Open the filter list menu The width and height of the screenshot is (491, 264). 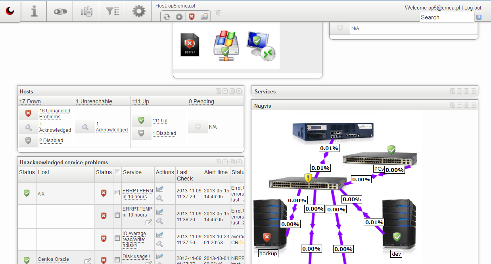click(x=113, y=11)
